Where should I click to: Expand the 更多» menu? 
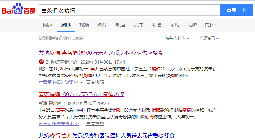[211, 25]
